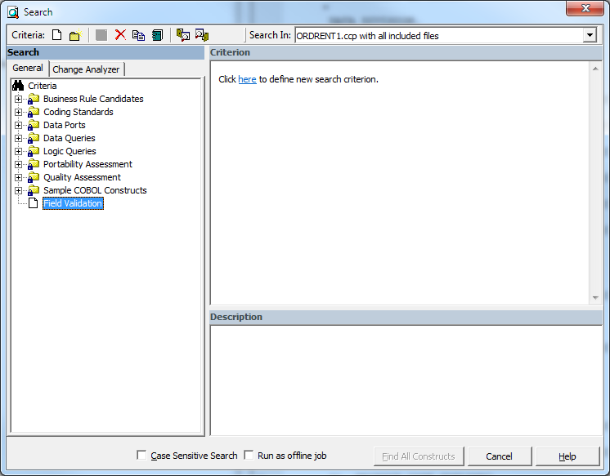Click the Import criteria icon
Viewport: 610px width, 476px height.
click(x=183, y=35)
